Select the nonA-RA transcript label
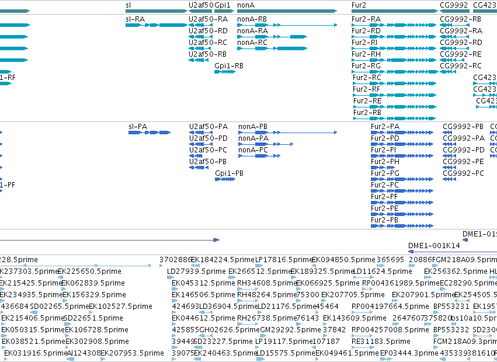497x362 pixels. click(x=253, y=31)
